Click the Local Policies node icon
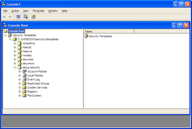Screen dimensions: 192x129 click(x=24, y=75)
